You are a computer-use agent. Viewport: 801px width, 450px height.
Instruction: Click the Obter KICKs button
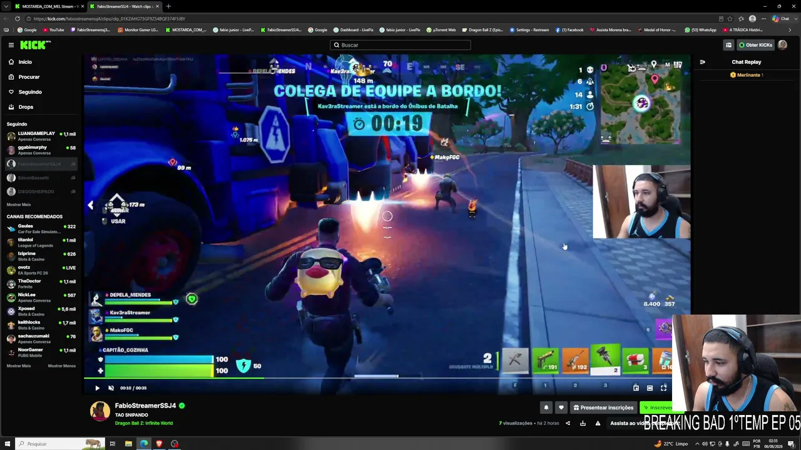pyautogui.click(x=755, y=45)
